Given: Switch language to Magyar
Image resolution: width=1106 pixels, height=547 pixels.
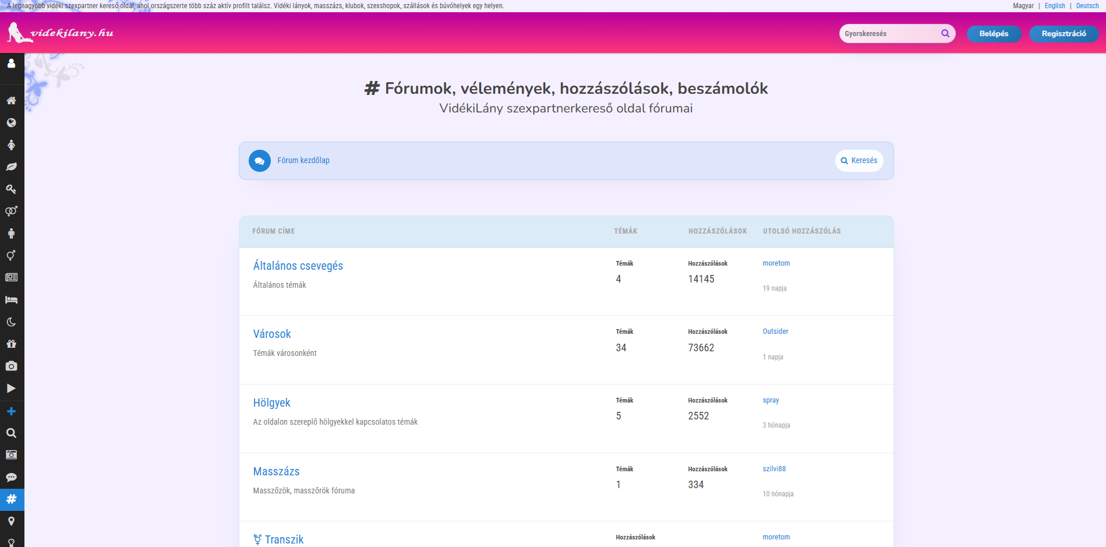Looking at the screenshot, I should (1023, 6).
